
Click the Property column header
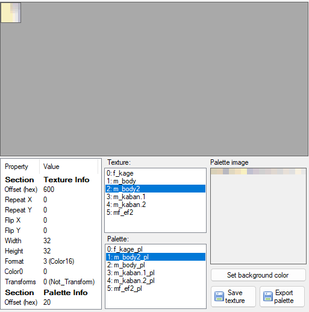[20, 167]
